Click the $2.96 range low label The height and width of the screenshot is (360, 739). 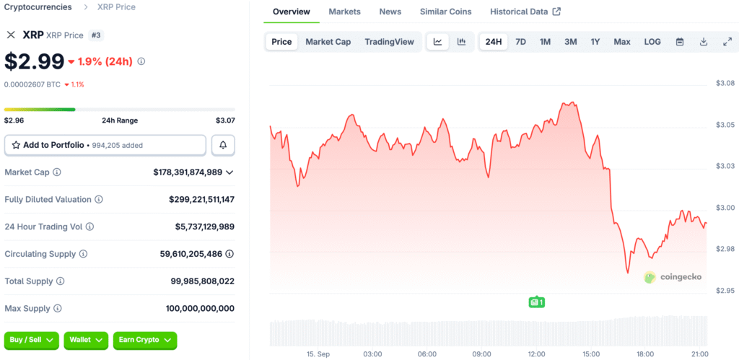14,120
